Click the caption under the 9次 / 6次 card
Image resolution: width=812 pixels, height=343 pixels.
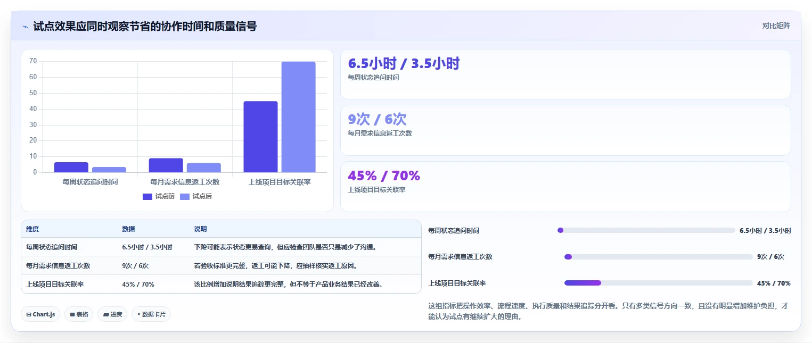click(x=380, y=133)
